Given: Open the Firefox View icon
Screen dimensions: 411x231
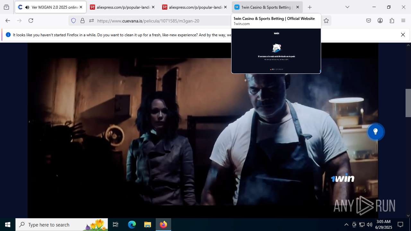Looking at the screenshot, I should (6, 7).
